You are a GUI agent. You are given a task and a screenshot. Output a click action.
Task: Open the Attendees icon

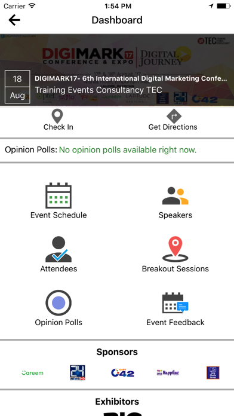click(x=59, y=249)
